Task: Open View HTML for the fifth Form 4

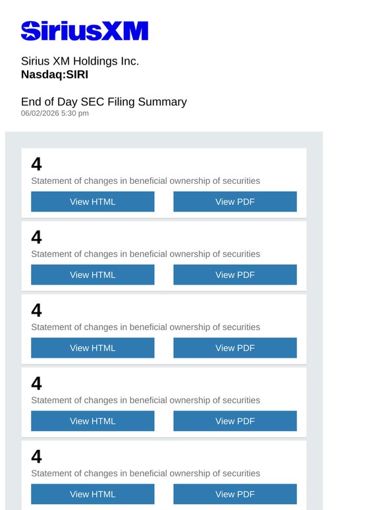Action: pos(93,494)
